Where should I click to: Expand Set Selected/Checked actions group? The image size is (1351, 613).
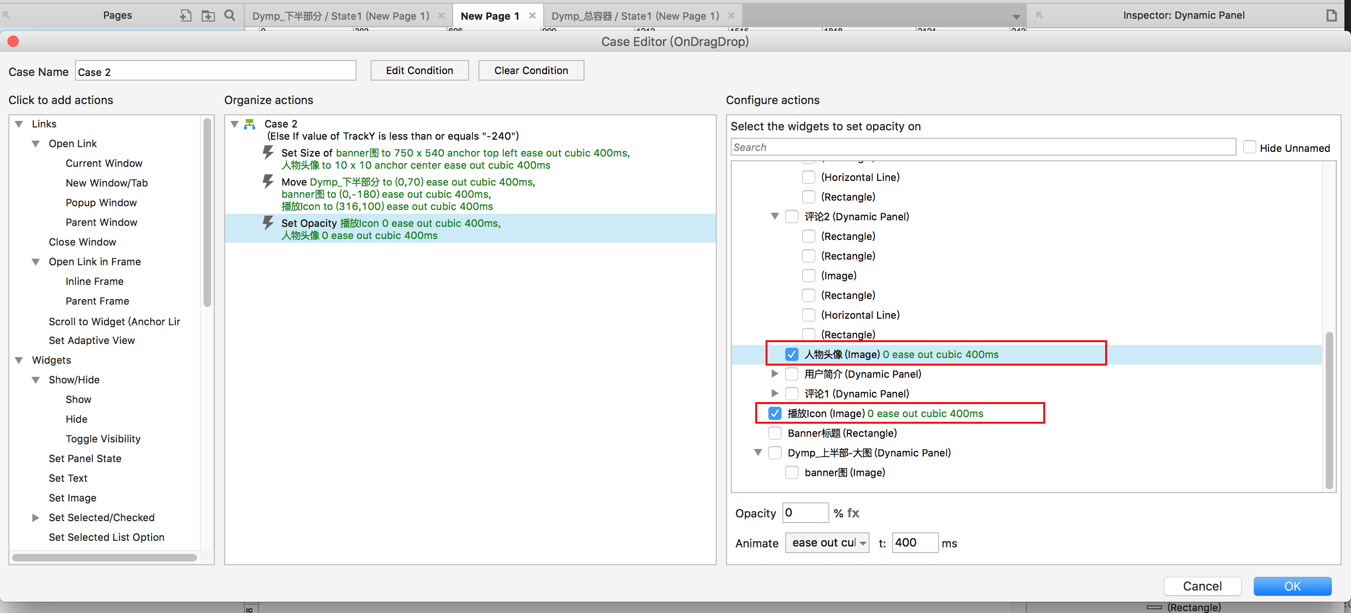point(36,518)
